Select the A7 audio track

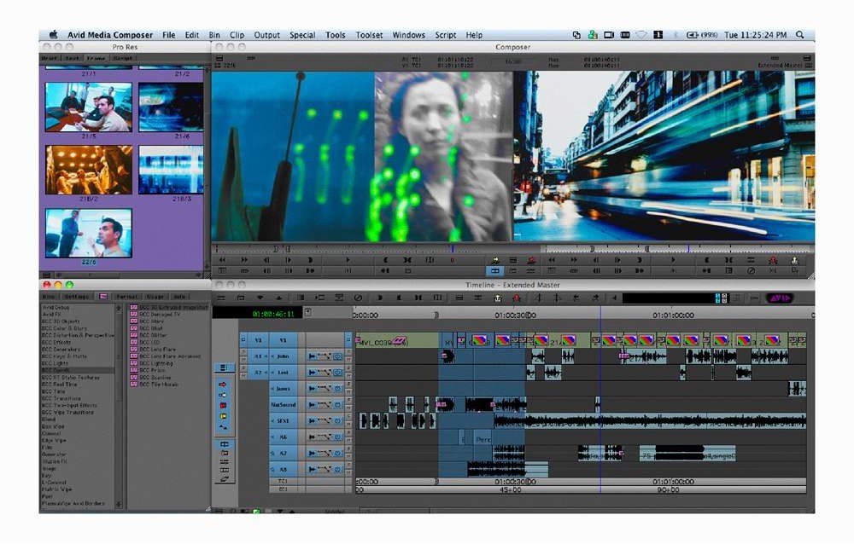point(284,453)
